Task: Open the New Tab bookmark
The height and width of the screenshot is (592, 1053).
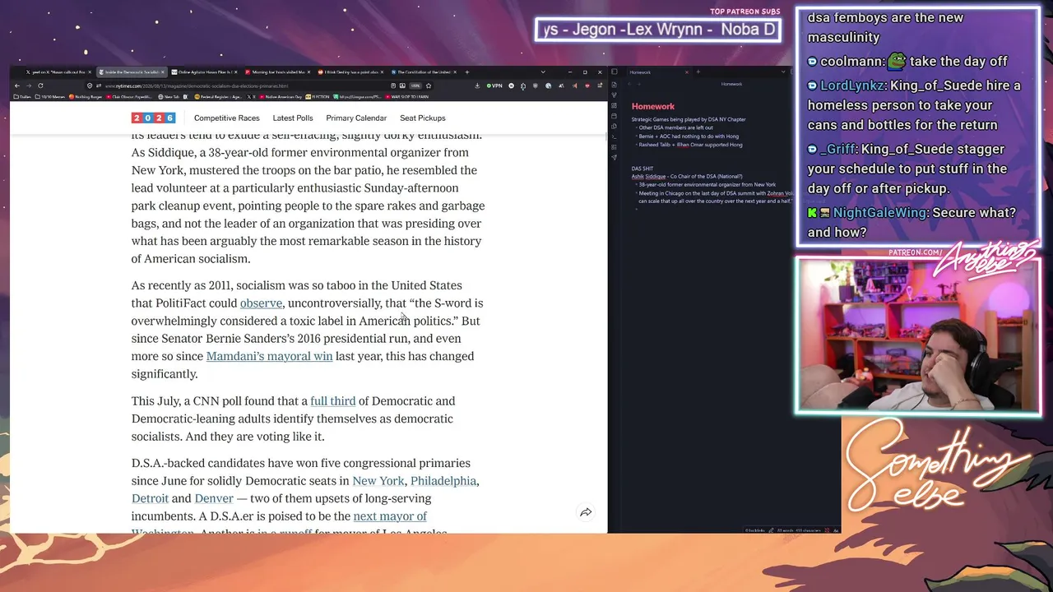Action: click(169, 97)
